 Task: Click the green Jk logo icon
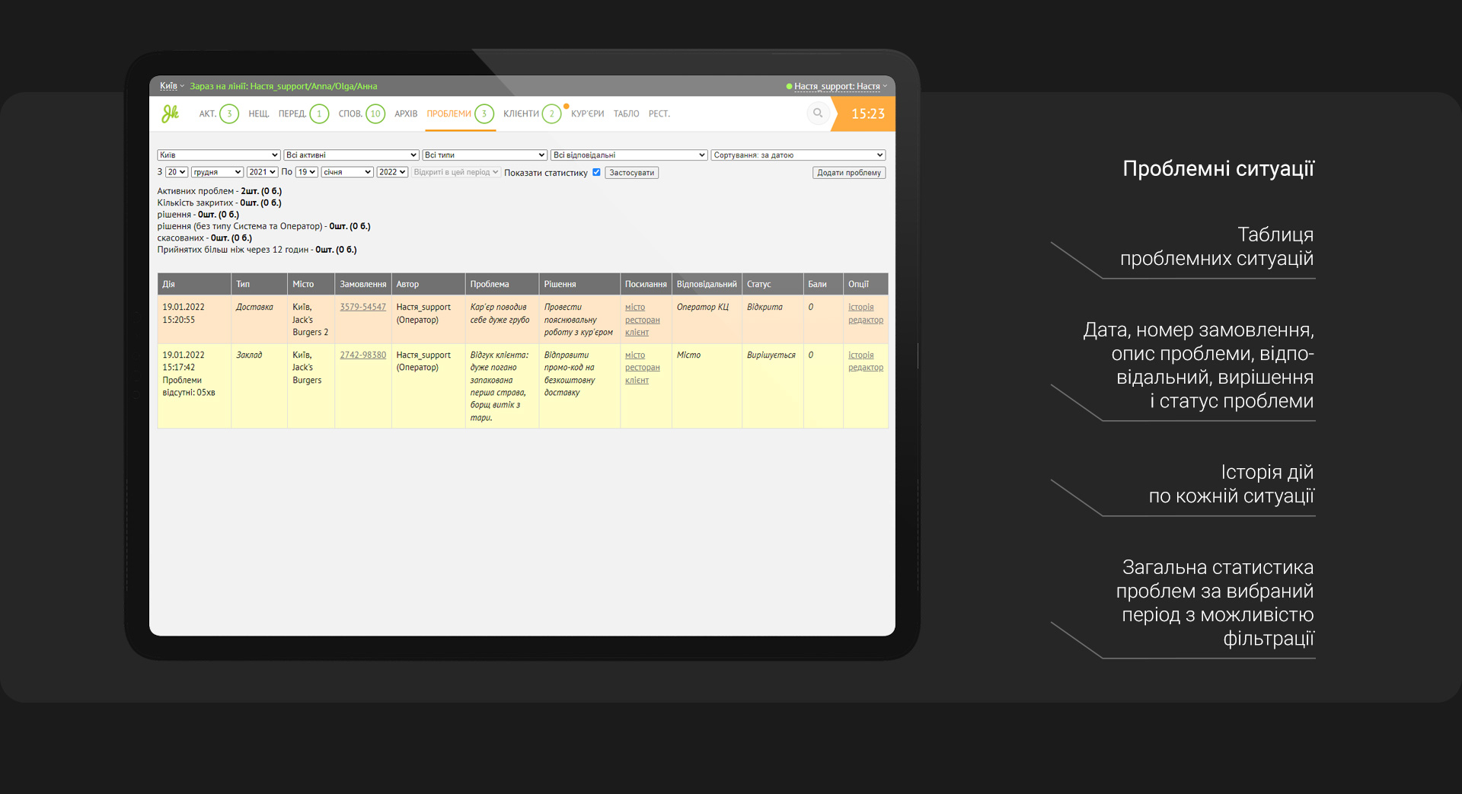tap(170, 113)
